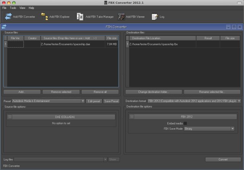The width and height of the screenshot is (244, 170).
Task: Click the source File size column header
Action: pyautogui.click(x=112, y=38)
